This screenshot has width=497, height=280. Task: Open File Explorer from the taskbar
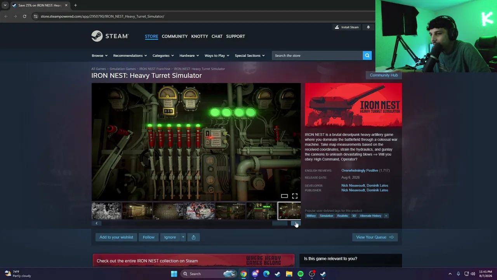(x=289, y=274)
